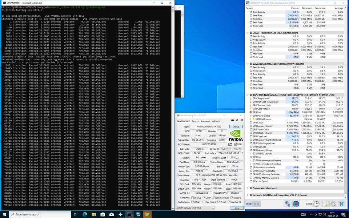
Task: Click the memtest console vertical scrollbar
Action: [173, 108]
